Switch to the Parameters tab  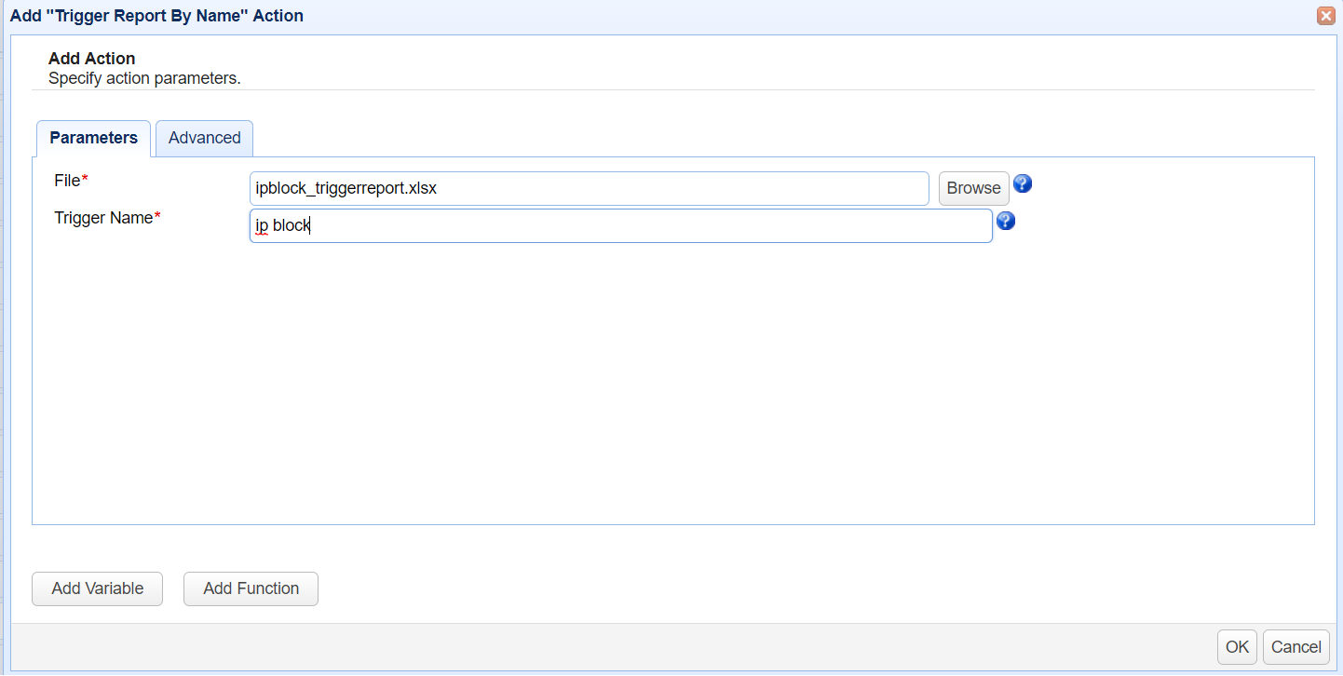point(93,138)
